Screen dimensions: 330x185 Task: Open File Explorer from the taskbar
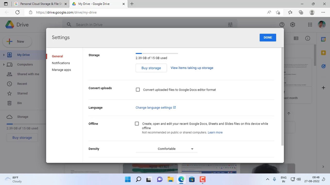[170, 179]
